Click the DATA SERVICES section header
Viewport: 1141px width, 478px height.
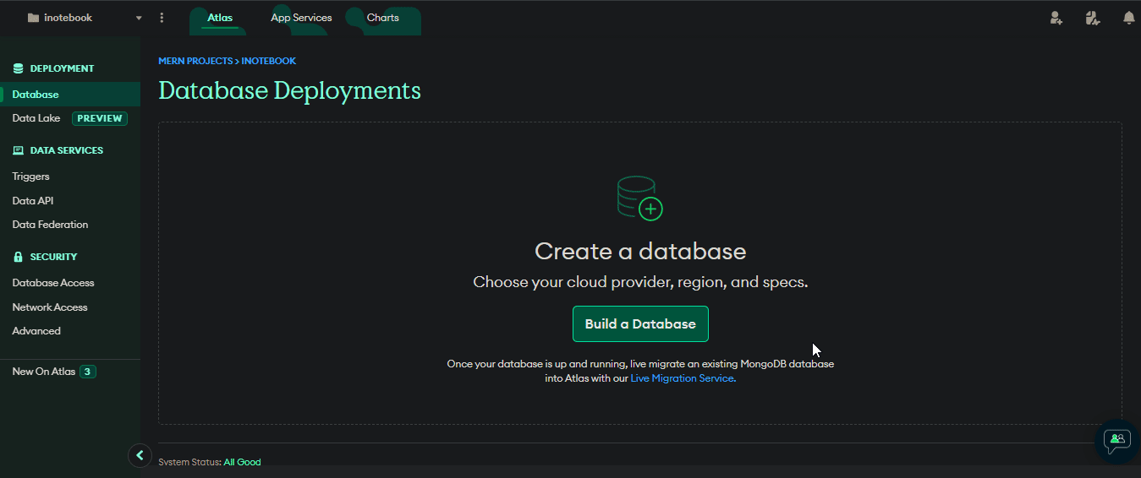[66, 150]
